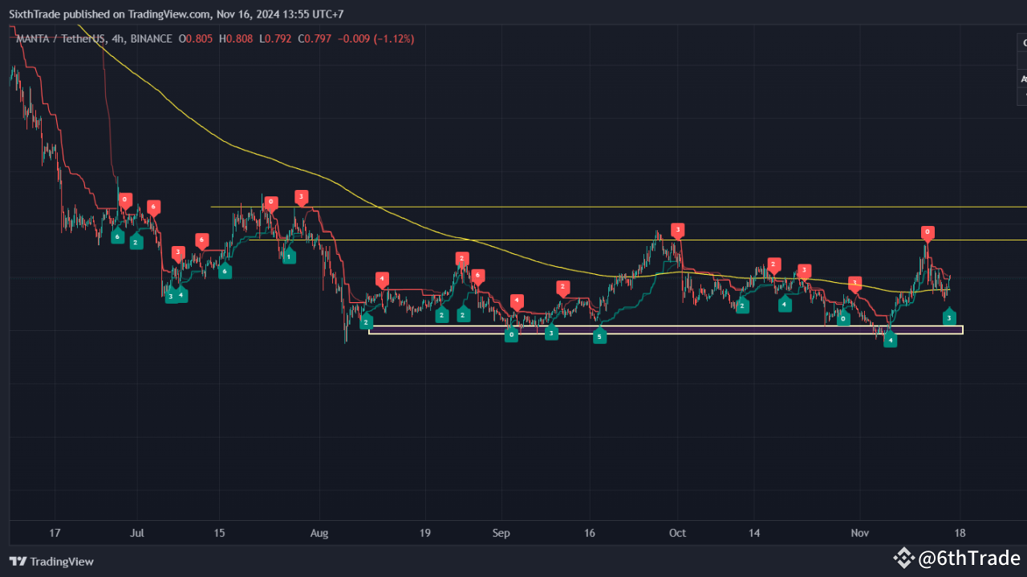Image resolution: width=1027 pixels, height=577 pixels.
Task: Select the red "0" sell signal marker near November peak
Action: pyautogui.click(x=928, y=232)
